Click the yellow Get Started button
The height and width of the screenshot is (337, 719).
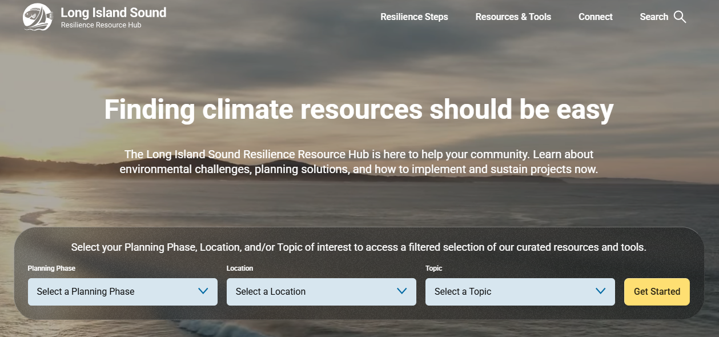657,292
